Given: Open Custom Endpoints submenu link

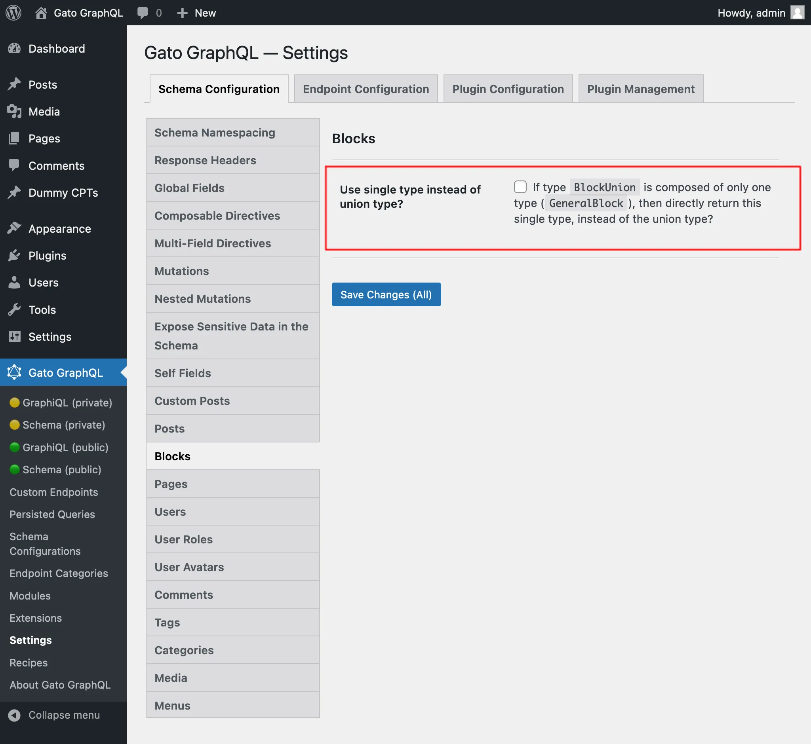Looking at the screenshot, I should click(x=54, y=492).
